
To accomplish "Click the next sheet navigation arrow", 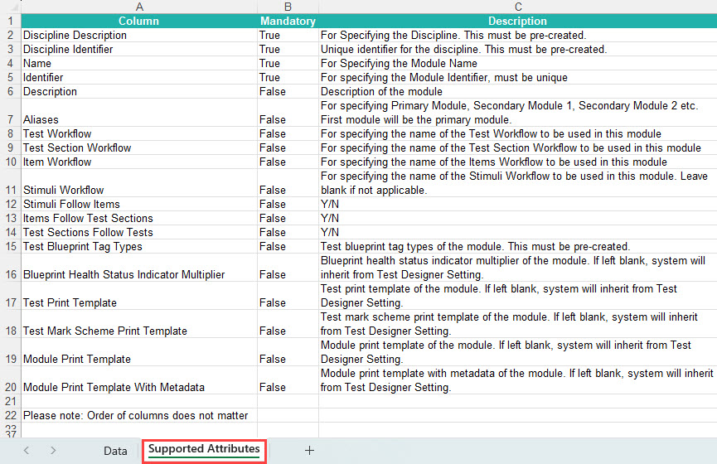I will click(53, 451).
